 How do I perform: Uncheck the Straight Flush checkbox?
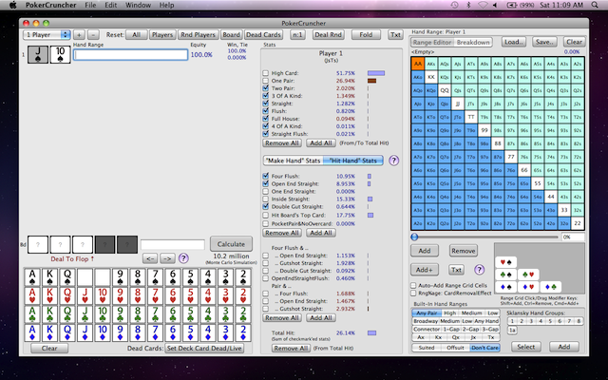click(265, 134)
